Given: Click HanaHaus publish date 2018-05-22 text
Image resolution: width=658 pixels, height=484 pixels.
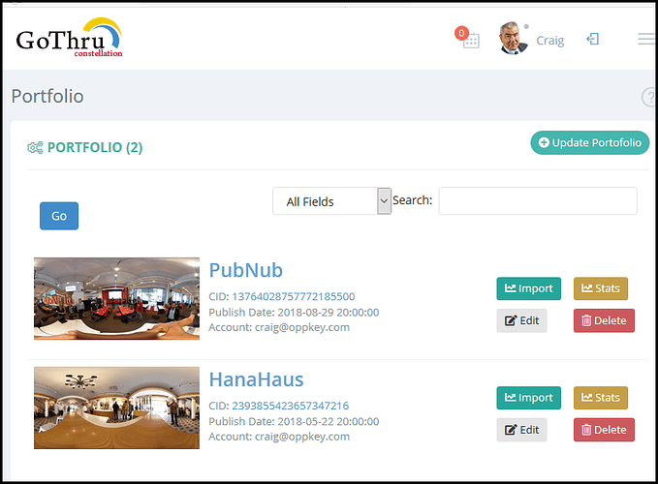Looking at the screenshot, I should tap(294, 421).
